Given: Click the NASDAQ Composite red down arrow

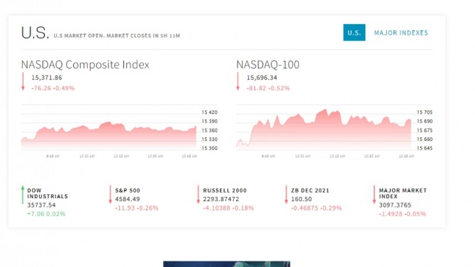Looking at the screenshot, I should pos(23,81).
